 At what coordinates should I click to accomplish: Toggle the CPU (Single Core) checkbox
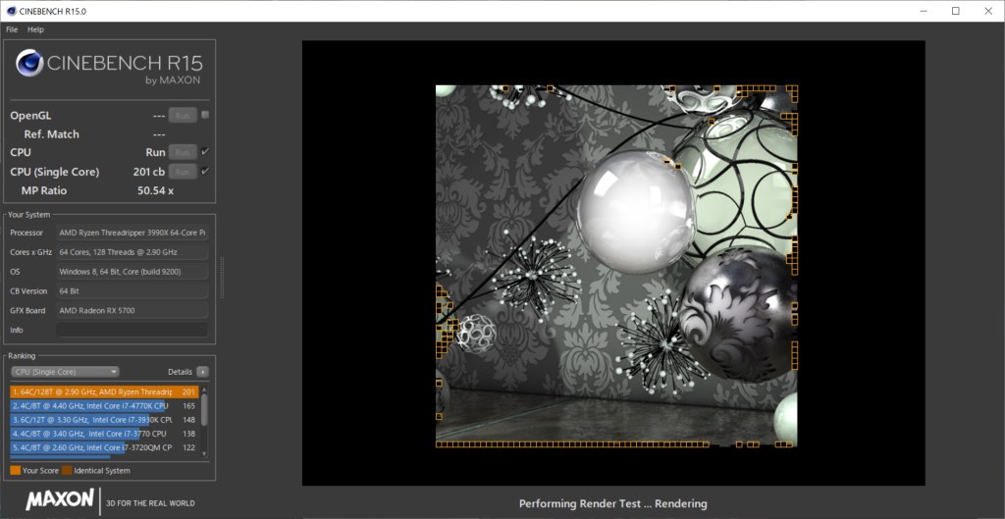(205, 172)
